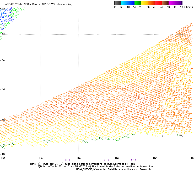Click the '40' knots legend tick label
This screenshot has width=194, height=171.
[168, 7]
